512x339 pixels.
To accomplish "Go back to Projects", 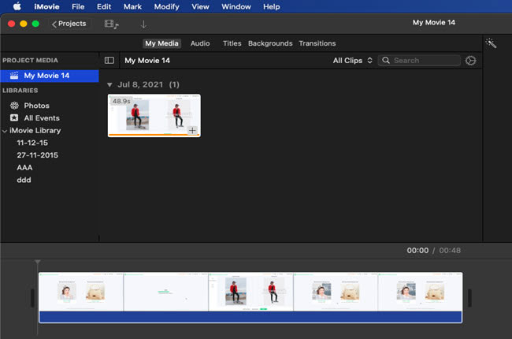I will point(69,24).
